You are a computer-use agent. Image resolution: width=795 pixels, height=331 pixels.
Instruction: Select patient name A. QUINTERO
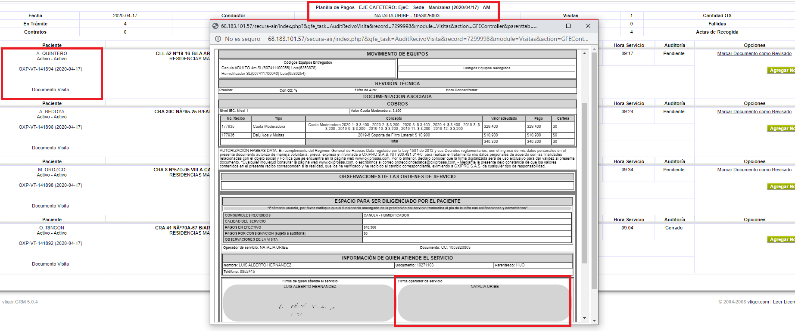coord(52,53)
